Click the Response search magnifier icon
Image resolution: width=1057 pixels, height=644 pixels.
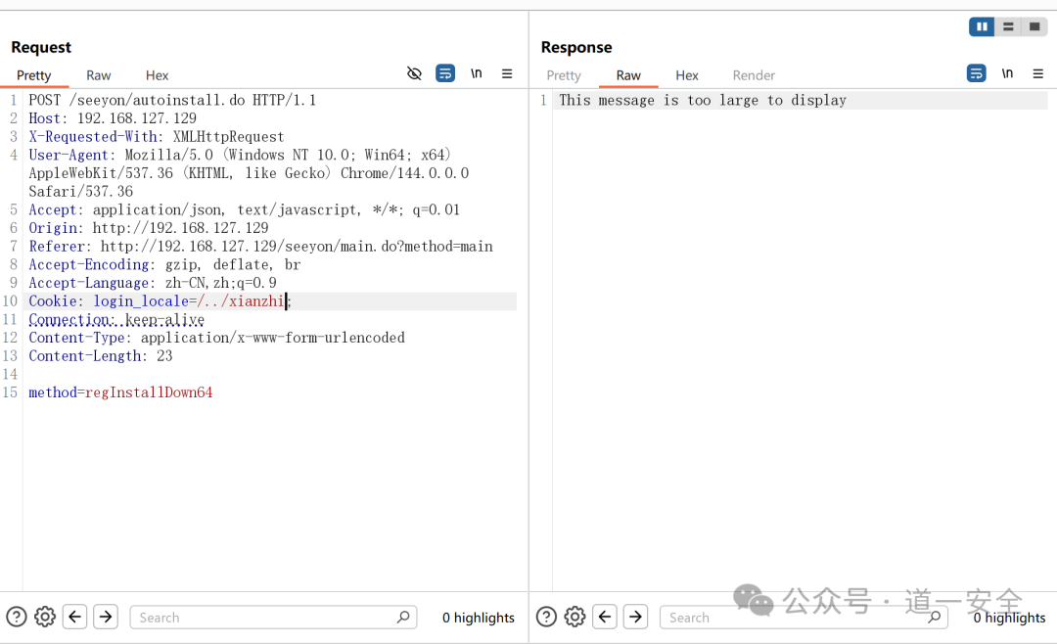tap(935, 617)
